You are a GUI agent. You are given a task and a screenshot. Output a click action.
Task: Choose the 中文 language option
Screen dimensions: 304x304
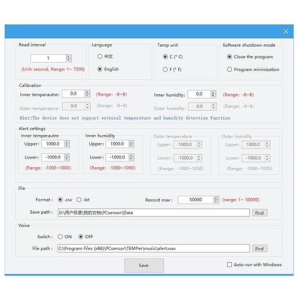tap(100, 56)
